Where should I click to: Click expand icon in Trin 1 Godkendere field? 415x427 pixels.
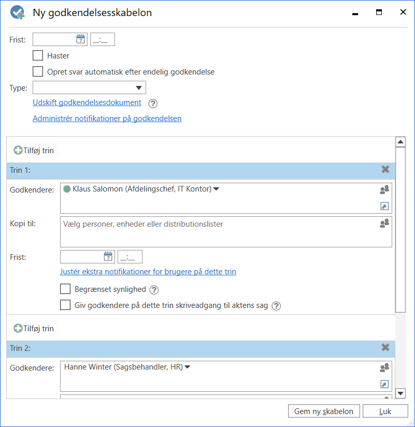point(384,207)
